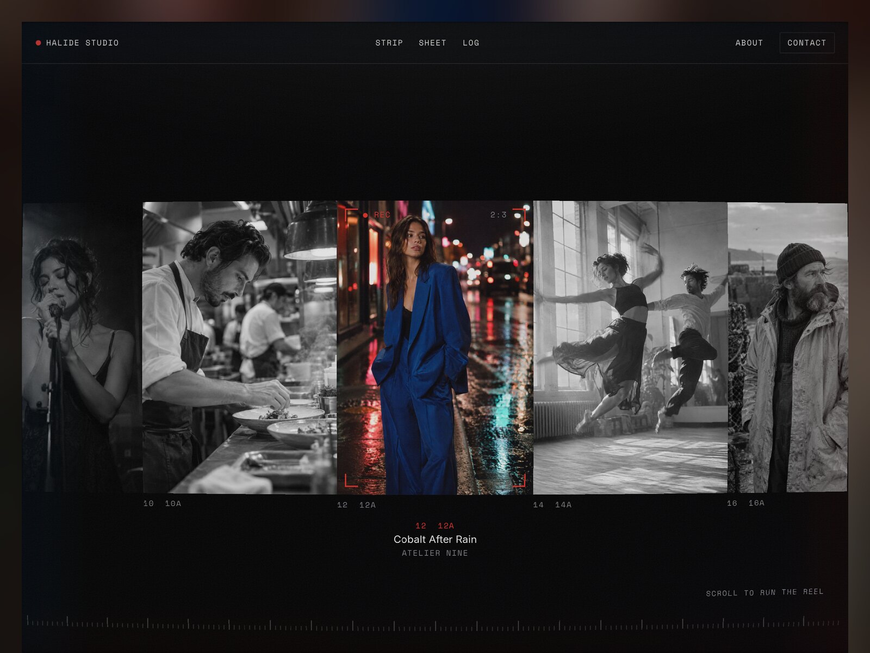Open the blue suit rainy street frame

point(435,347)
